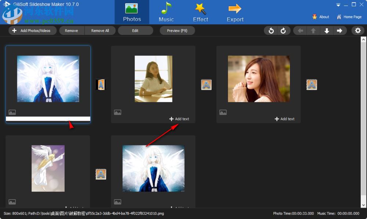Click the Remove All button

tap(100, 30)
